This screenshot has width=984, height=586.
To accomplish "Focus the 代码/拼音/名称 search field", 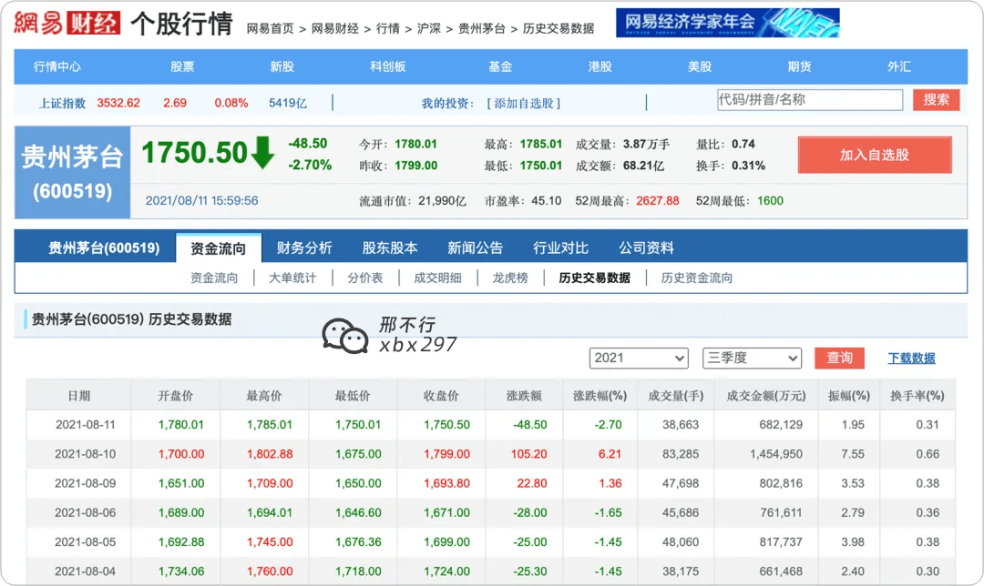I will tap(810, 100).
